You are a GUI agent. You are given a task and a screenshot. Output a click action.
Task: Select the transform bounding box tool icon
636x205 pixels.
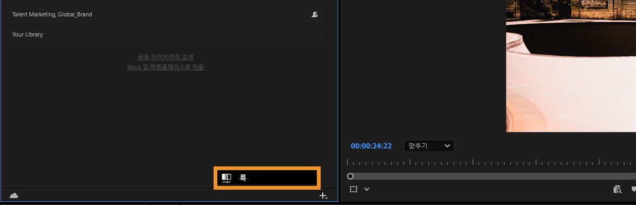(354, 189)
